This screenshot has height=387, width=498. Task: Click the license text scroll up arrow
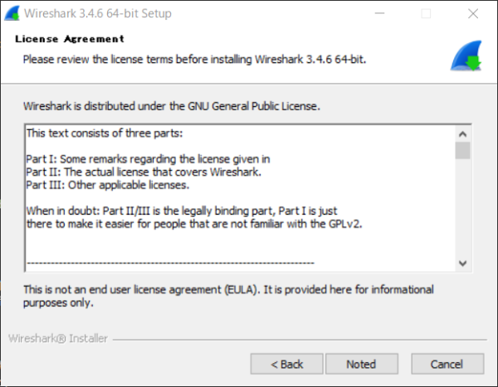pos(463,134)
